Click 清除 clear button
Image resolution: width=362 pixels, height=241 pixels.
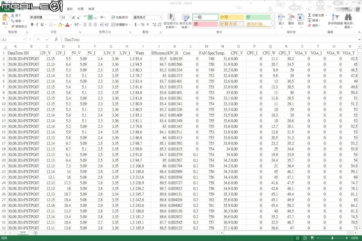[314, 26]
